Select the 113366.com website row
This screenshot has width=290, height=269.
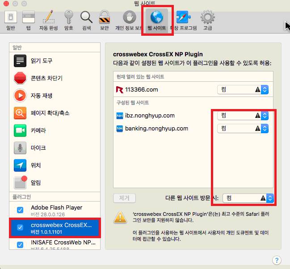tap(193, 89)
